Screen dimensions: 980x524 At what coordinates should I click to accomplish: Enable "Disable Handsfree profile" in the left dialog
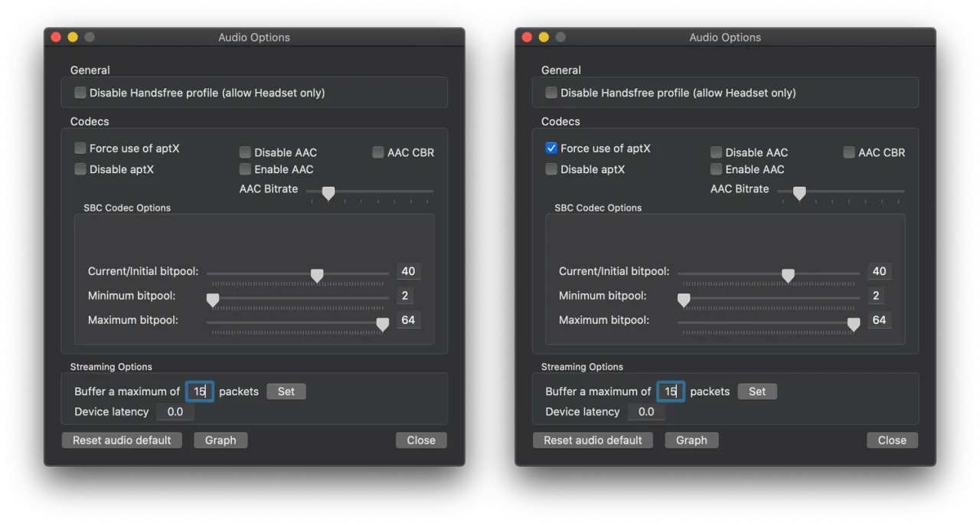click(80, 92)
